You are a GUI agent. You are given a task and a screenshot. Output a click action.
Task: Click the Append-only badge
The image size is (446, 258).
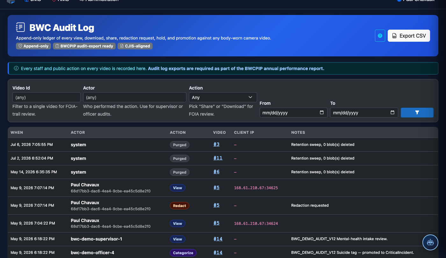point(33,46)
